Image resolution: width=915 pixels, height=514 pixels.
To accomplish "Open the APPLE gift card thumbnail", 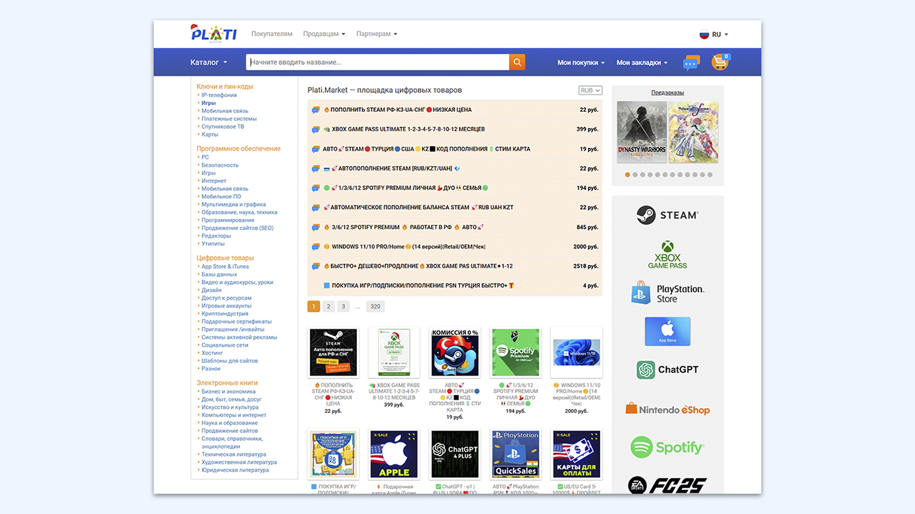I will (394, 454).
